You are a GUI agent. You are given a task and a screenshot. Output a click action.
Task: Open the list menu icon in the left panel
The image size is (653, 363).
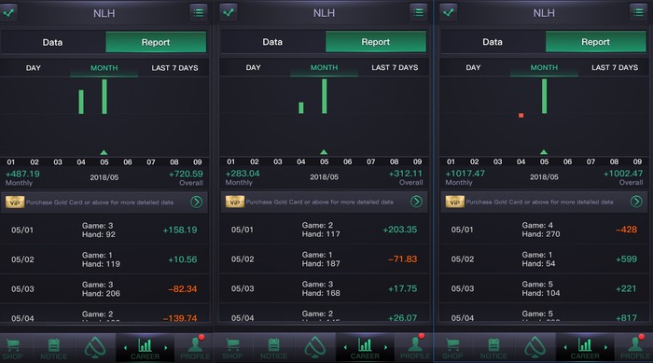(199, 12)
